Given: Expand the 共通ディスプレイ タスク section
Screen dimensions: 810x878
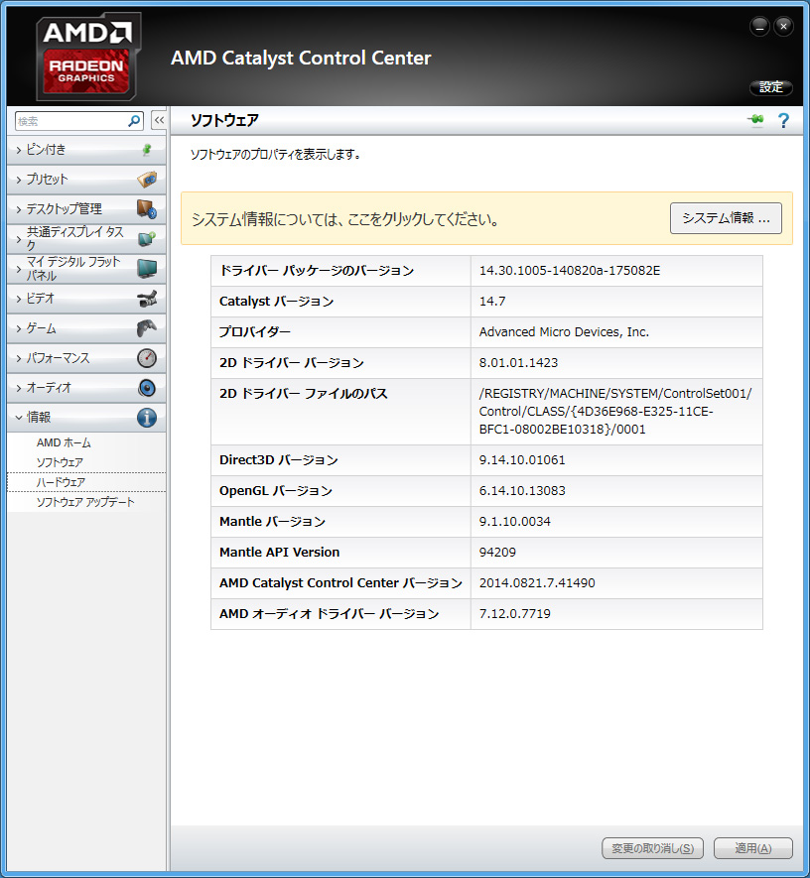Looking at the screenshot, I should [x=86, y=239].
